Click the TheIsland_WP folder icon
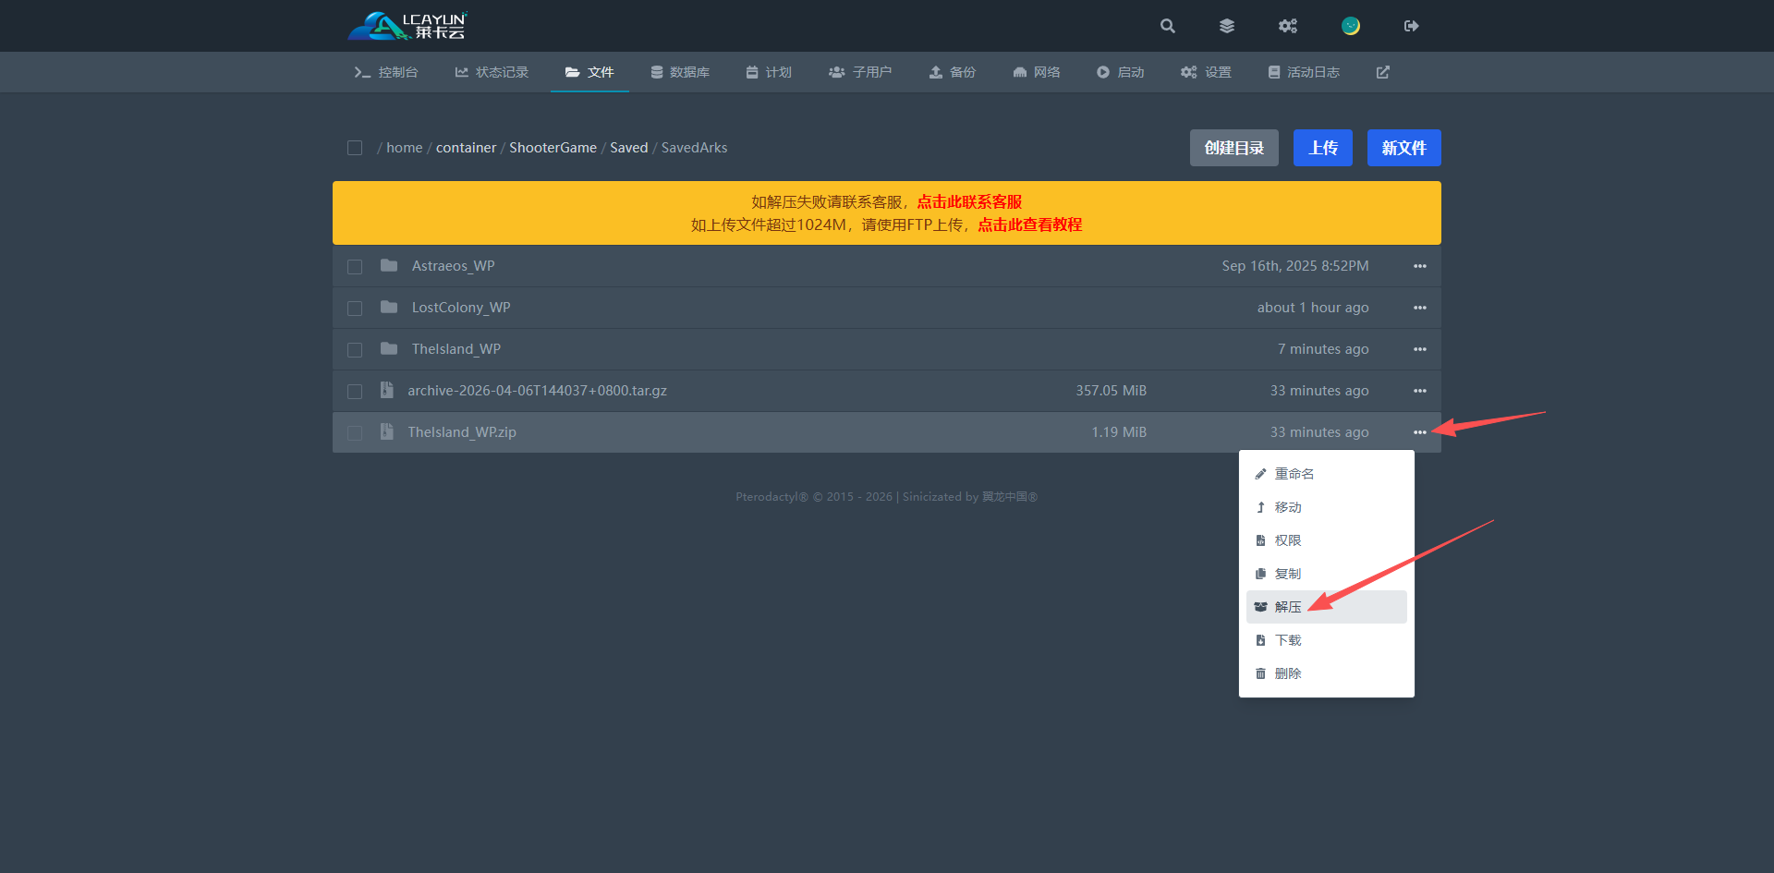Screen dimensions: 1774x873 389,349
